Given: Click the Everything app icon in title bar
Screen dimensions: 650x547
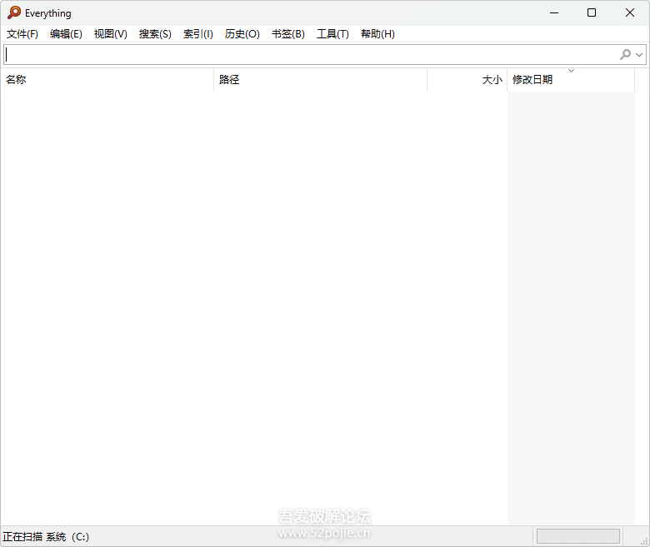Looking at the screenshot, I should (x=14, y=12).
